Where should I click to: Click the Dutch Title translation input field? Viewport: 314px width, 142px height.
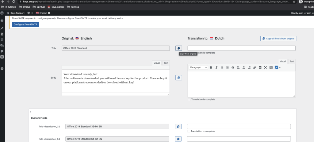[x=241, y=48]
